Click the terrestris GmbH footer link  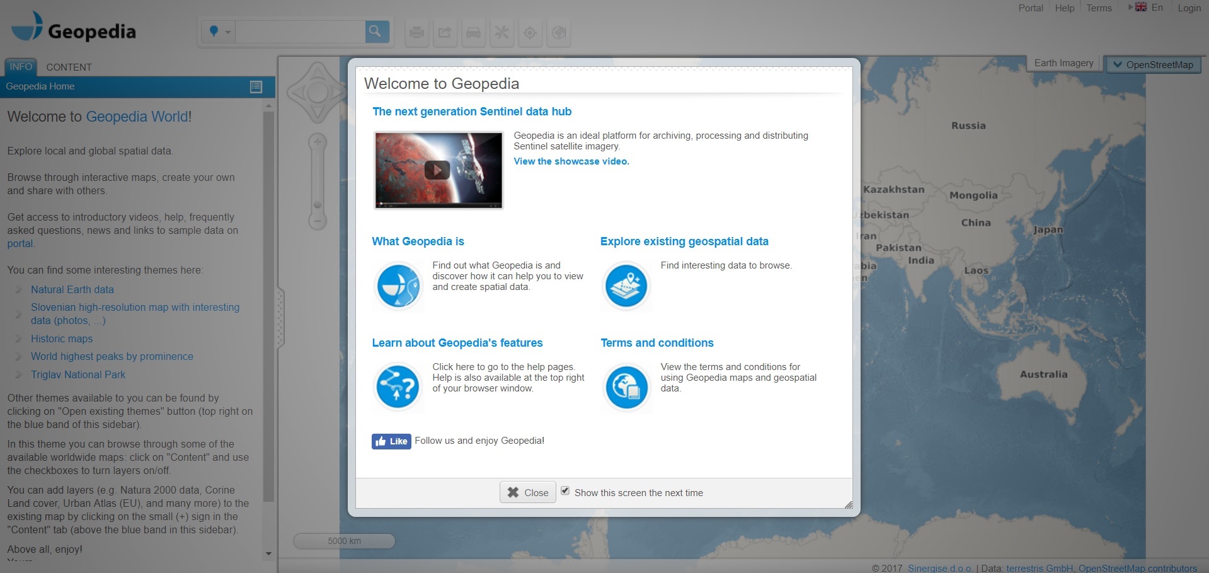[x=1039, y=568]
